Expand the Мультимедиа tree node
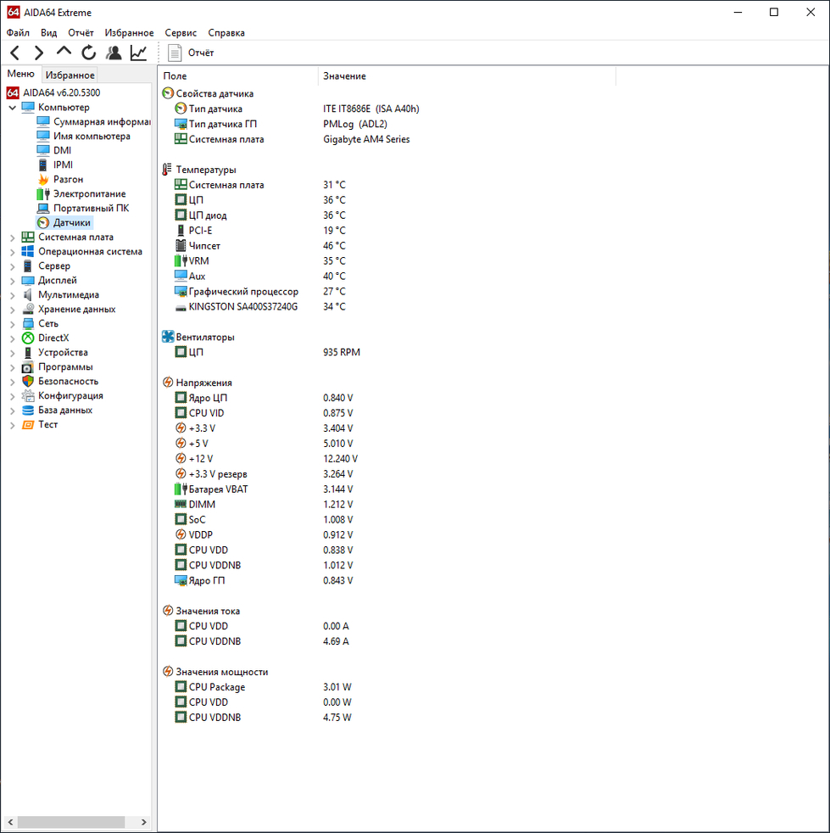Image resolution: width=830 pixels, height=833 pixels. [x=12, y=295]
